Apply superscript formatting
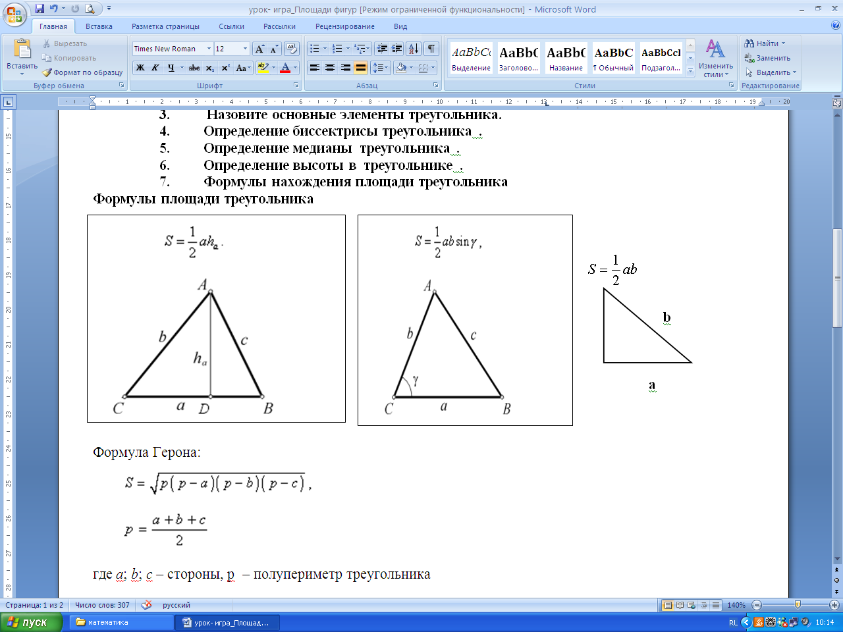The image size is (843, 632). [225, 68]
